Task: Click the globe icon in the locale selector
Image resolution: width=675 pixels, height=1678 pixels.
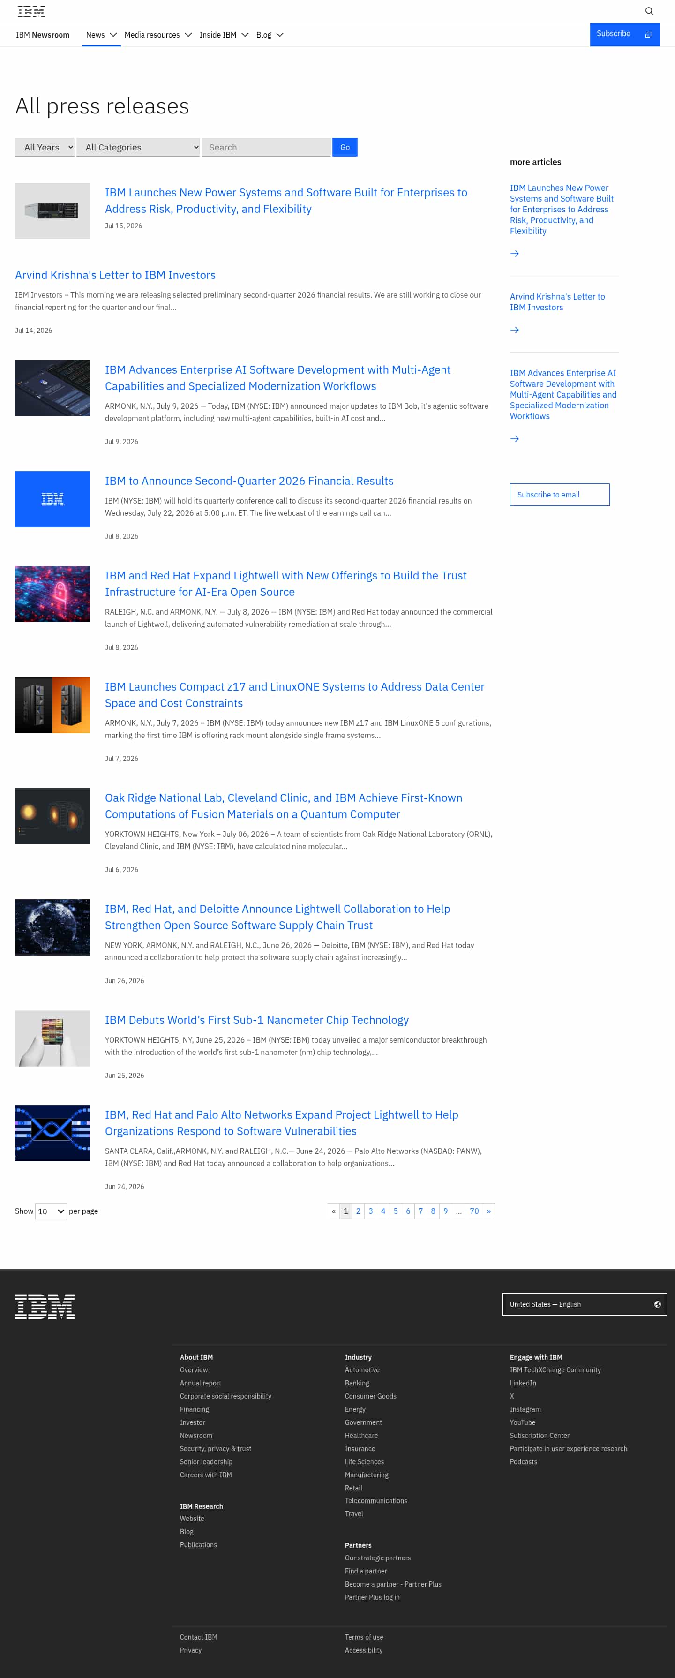Action: point(657,1304)
